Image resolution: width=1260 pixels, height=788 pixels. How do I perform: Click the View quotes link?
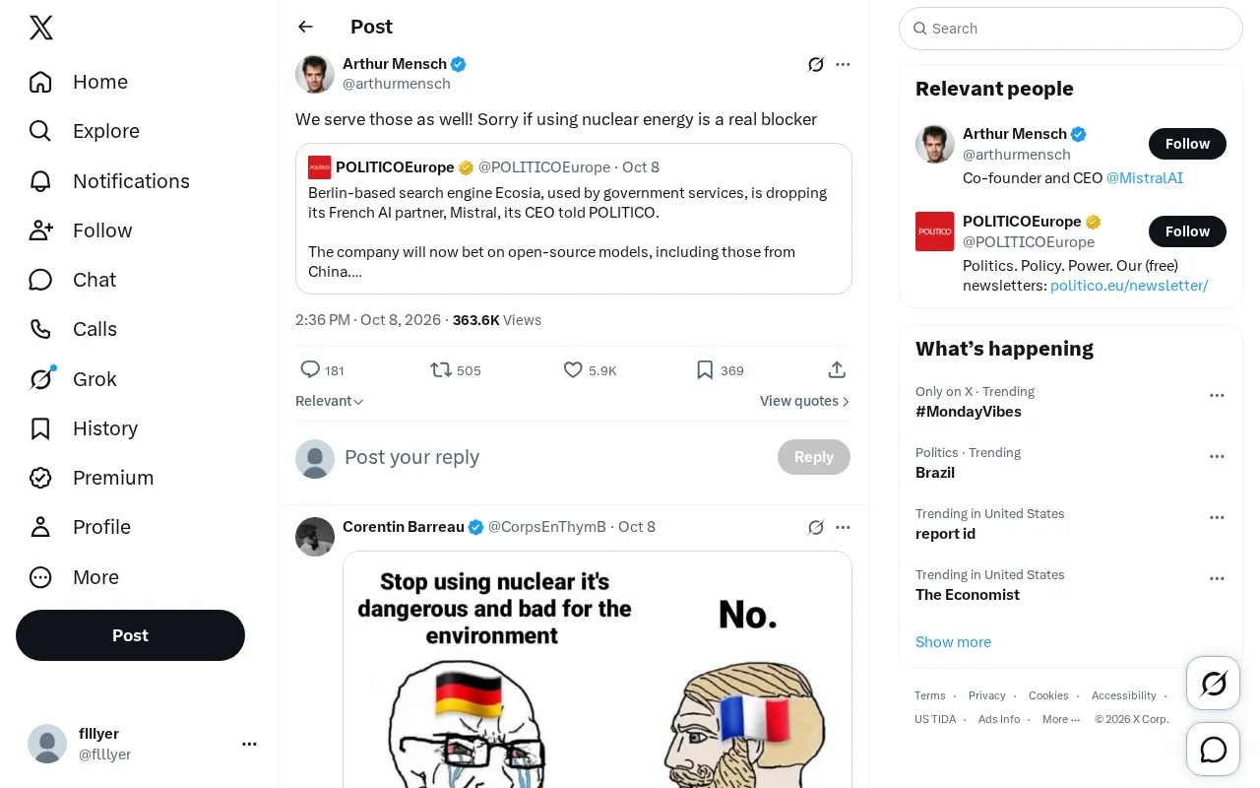click(805, 401)
